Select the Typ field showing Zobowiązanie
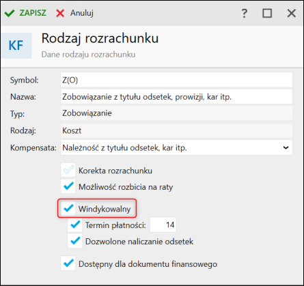Viewport: 304px width, 286px height. (x=176, y=113)
